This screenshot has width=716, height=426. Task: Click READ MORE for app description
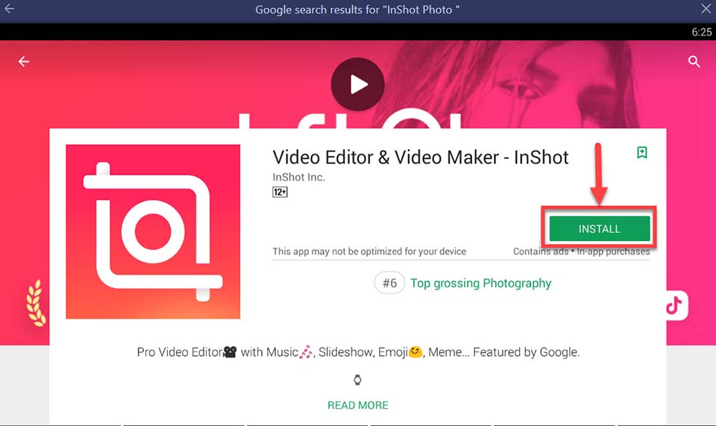click(x=358, y=405)
